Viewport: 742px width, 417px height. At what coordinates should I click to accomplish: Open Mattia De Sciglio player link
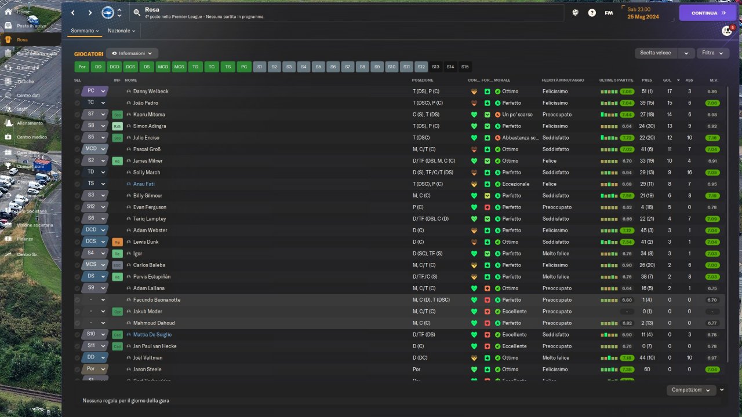(152, 335)
